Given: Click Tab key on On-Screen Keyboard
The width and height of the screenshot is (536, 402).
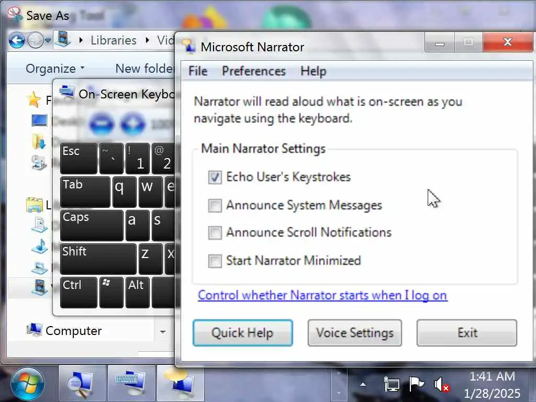Looking at the screenshot, I should tap(85, 192).
